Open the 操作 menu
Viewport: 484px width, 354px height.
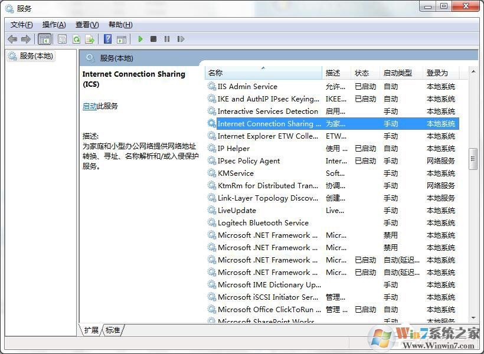coord(54,24)
